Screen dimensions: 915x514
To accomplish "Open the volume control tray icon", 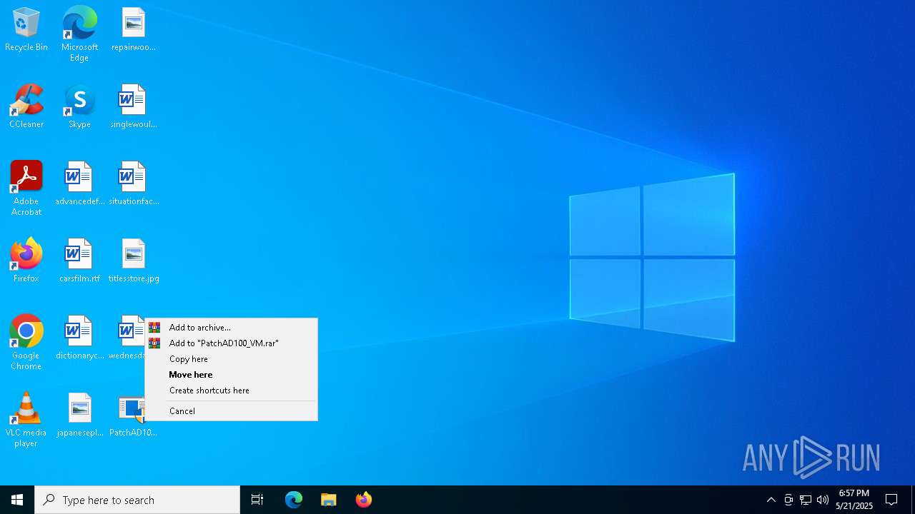I will [x=823, y=500].
